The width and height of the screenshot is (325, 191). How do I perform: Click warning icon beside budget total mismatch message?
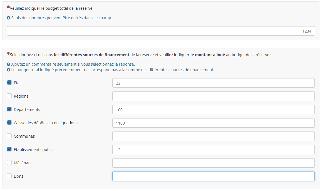click(9, 70)
